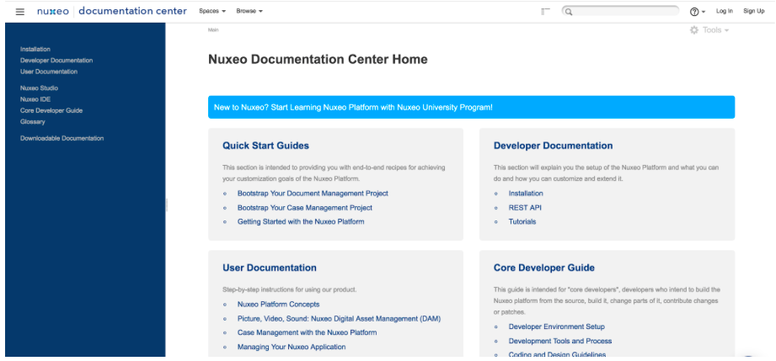Screen dimensions: 776x361
Task: Open the User Documentation card heading
Action: coord(270,268)
